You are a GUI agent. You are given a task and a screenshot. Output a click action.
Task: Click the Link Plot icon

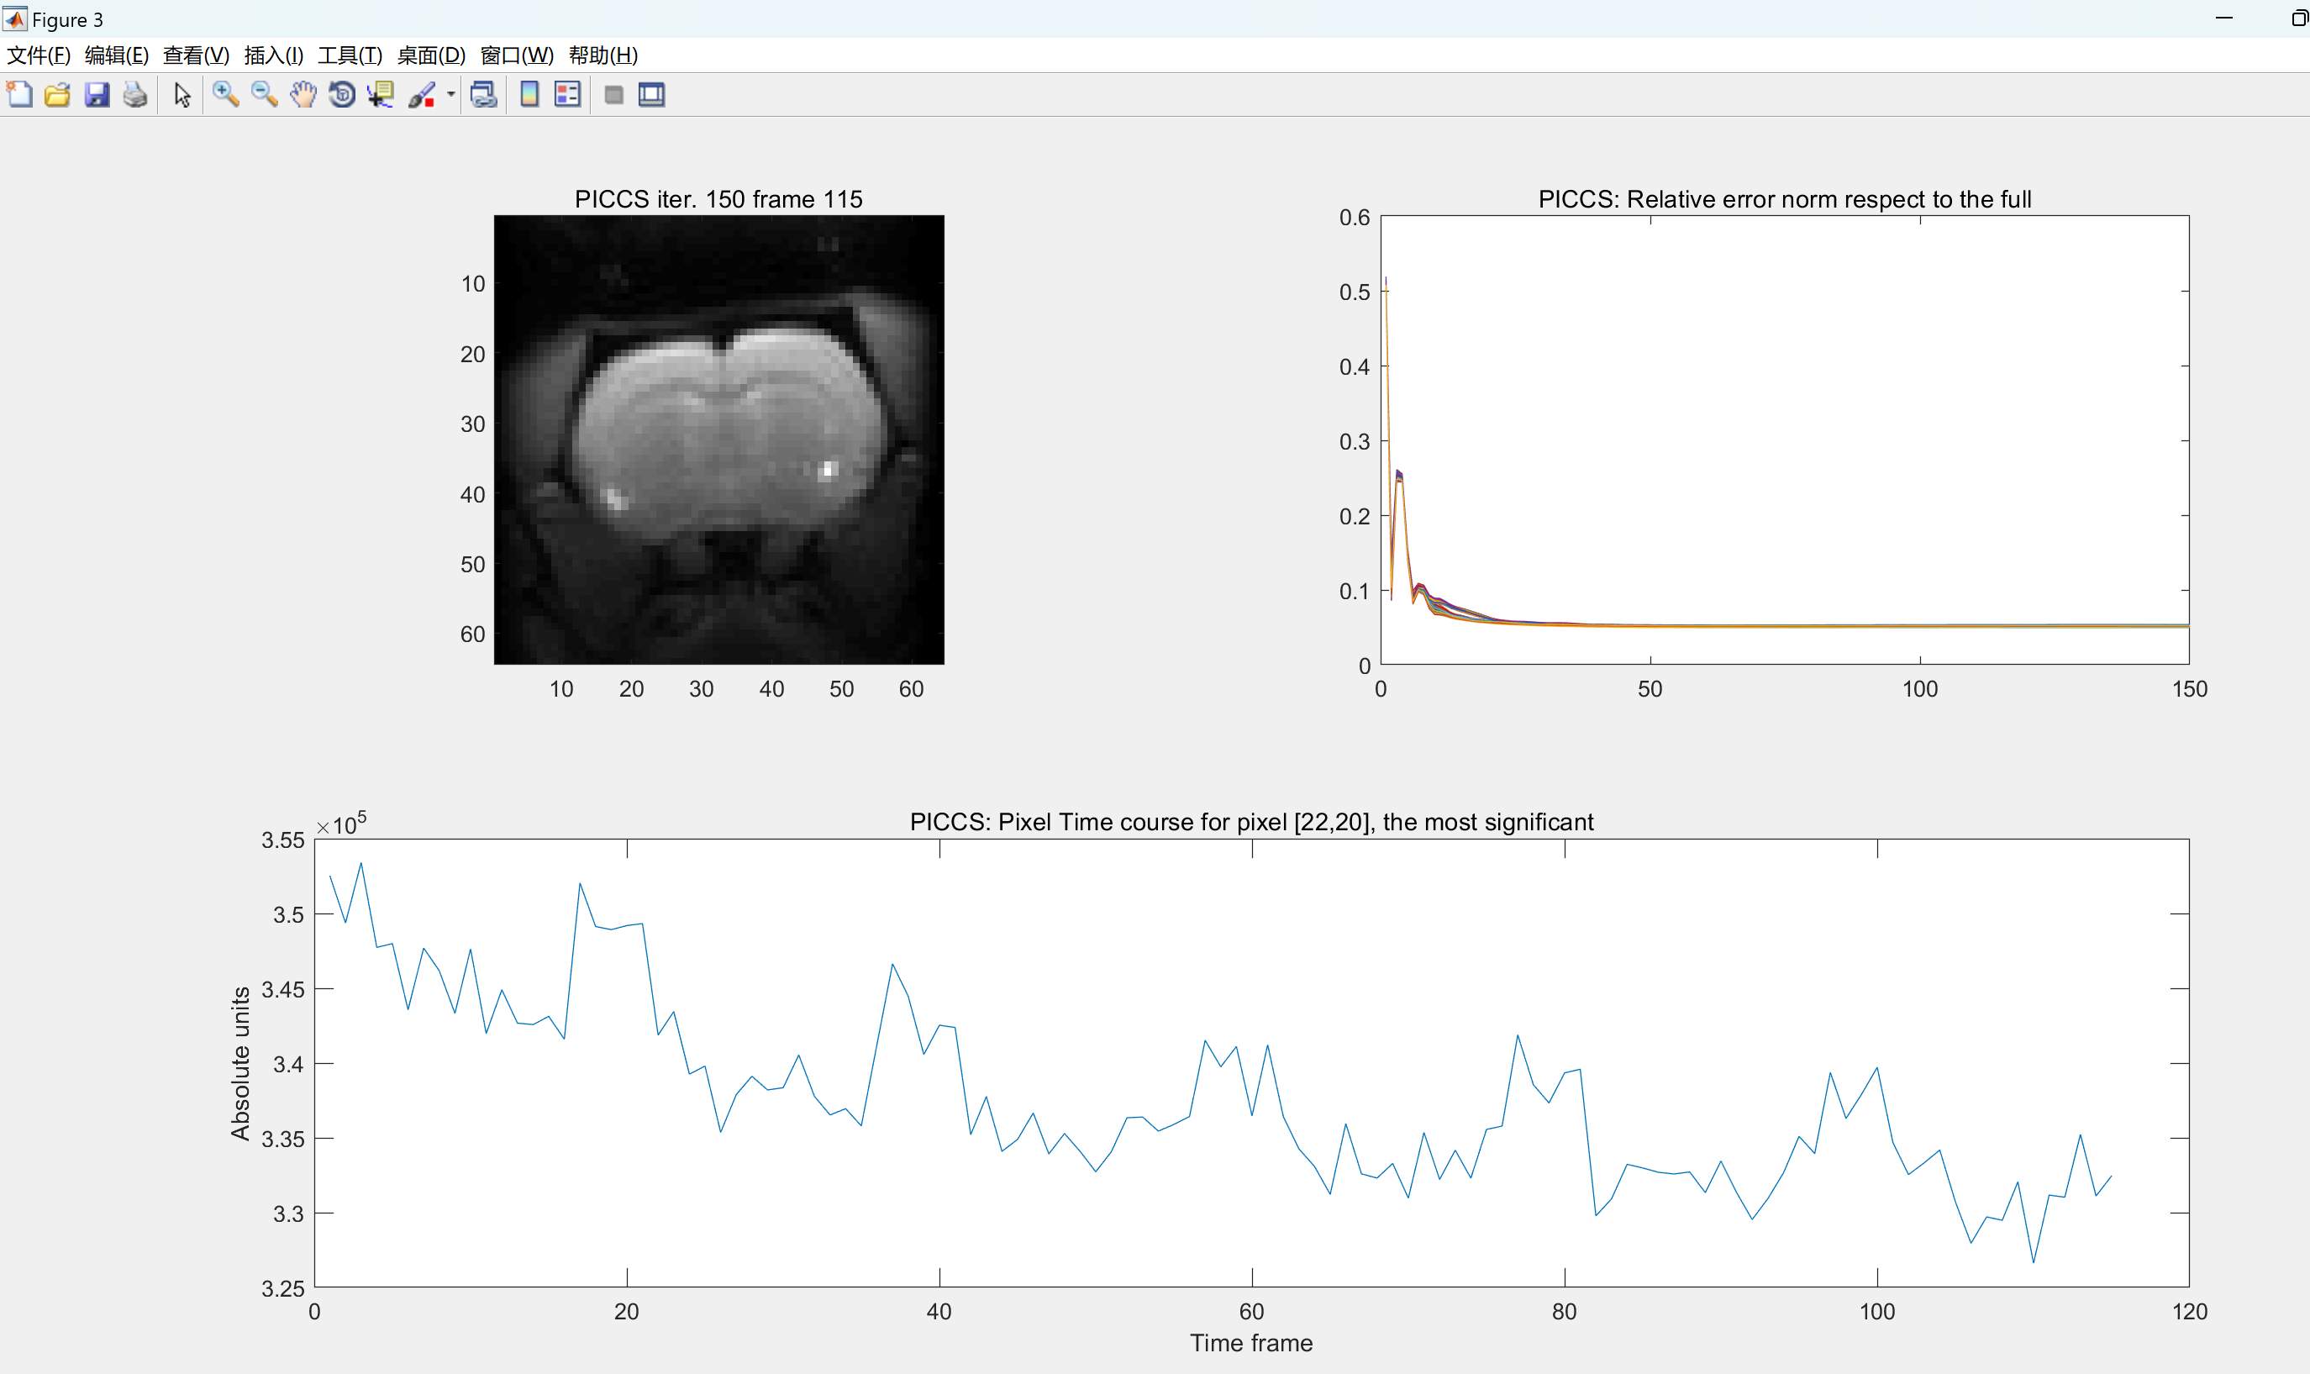[483, 94]
